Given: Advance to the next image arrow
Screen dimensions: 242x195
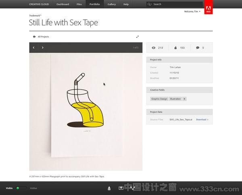Looking at the screenshot, I should (43, 48).
